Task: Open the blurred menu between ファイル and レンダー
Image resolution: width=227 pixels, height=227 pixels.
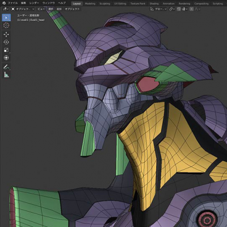Action: click(x=23, y=3)
